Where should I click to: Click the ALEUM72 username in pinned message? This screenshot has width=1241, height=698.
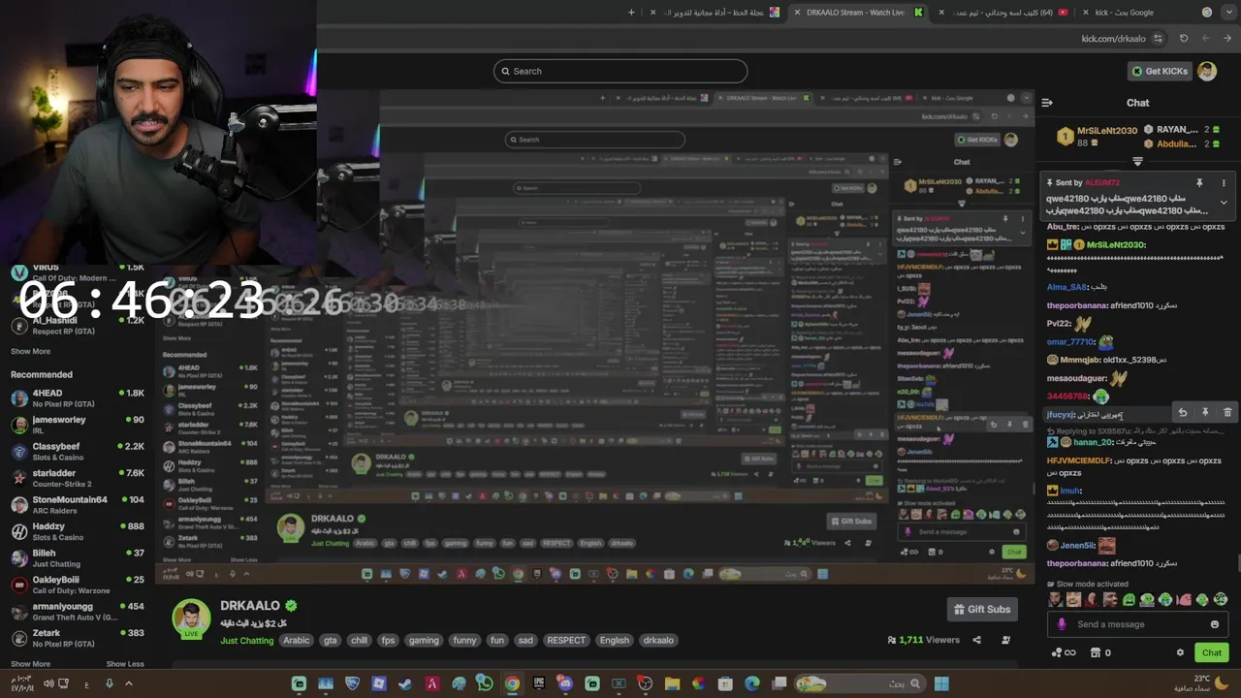pyautogui.click(x=1102, y=183)
